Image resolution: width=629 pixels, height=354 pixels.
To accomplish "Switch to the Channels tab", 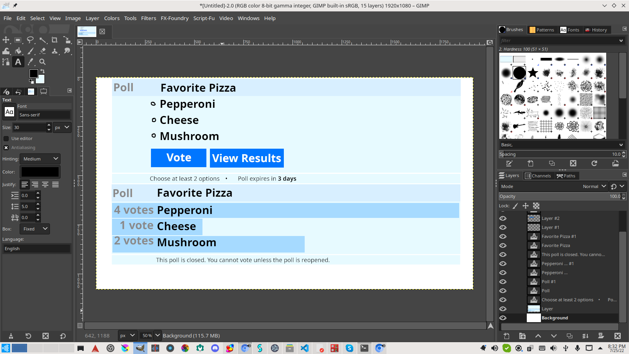I will point(538,176).
